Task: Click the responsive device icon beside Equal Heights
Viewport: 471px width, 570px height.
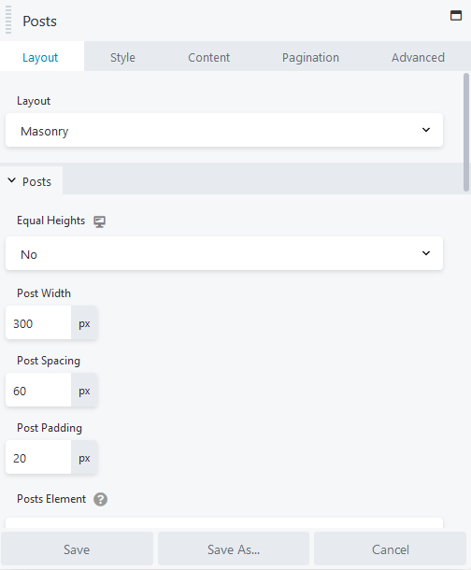Action: pyautogui.click(x=100, y=221)
